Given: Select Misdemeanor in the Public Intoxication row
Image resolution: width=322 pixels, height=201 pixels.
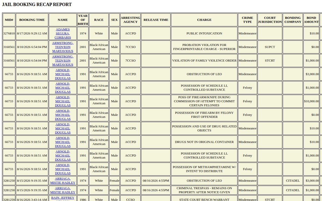Looking at the screenshot, I should (x=248, y=33).
